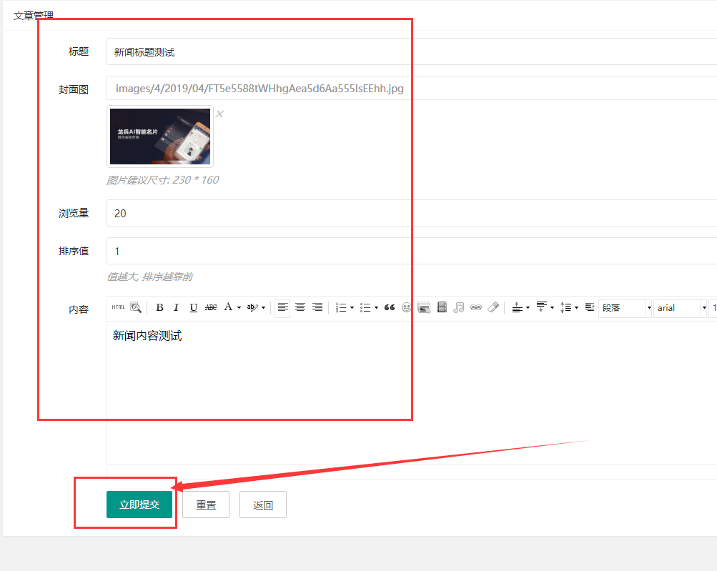The image size is (717, 571).
Task: Apply italic formatting in editor
Action: pyautogui.click(x=176, y=307)
